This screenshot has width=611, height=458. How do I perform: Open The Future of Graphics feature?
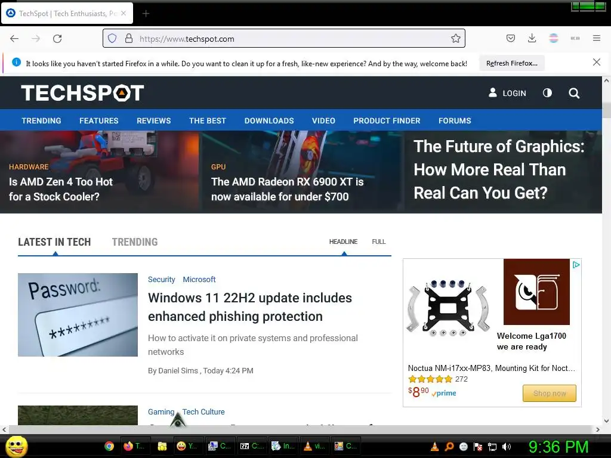pos(499,170)
